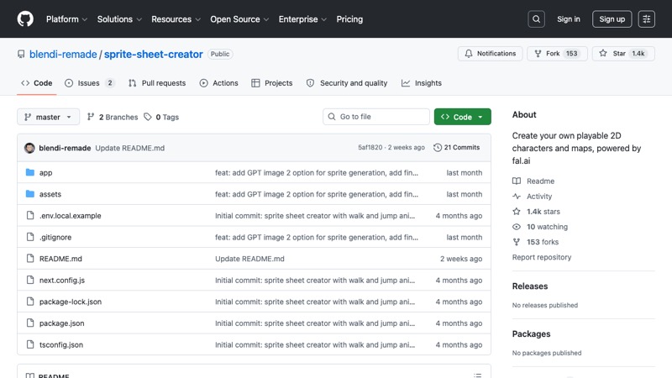The image size is (672, 378).
Task: Open the package-lock.json file
Action: coord(71,302)
